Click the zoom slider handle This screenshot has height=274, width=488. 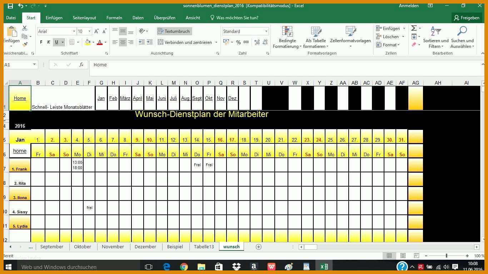[x=447, y=256]
